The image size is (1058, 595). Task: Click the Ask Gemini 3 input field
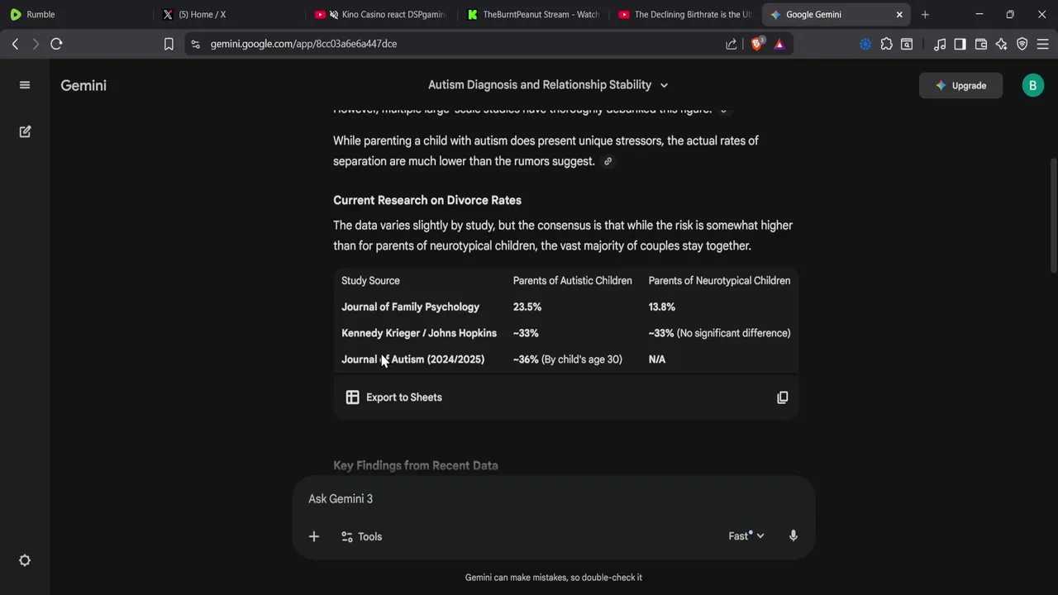point(546,499)
